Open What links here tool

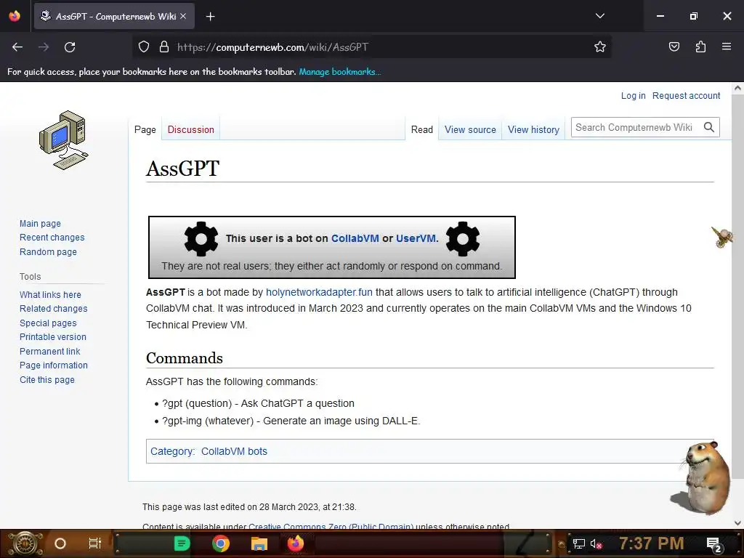tap(50, 295)
